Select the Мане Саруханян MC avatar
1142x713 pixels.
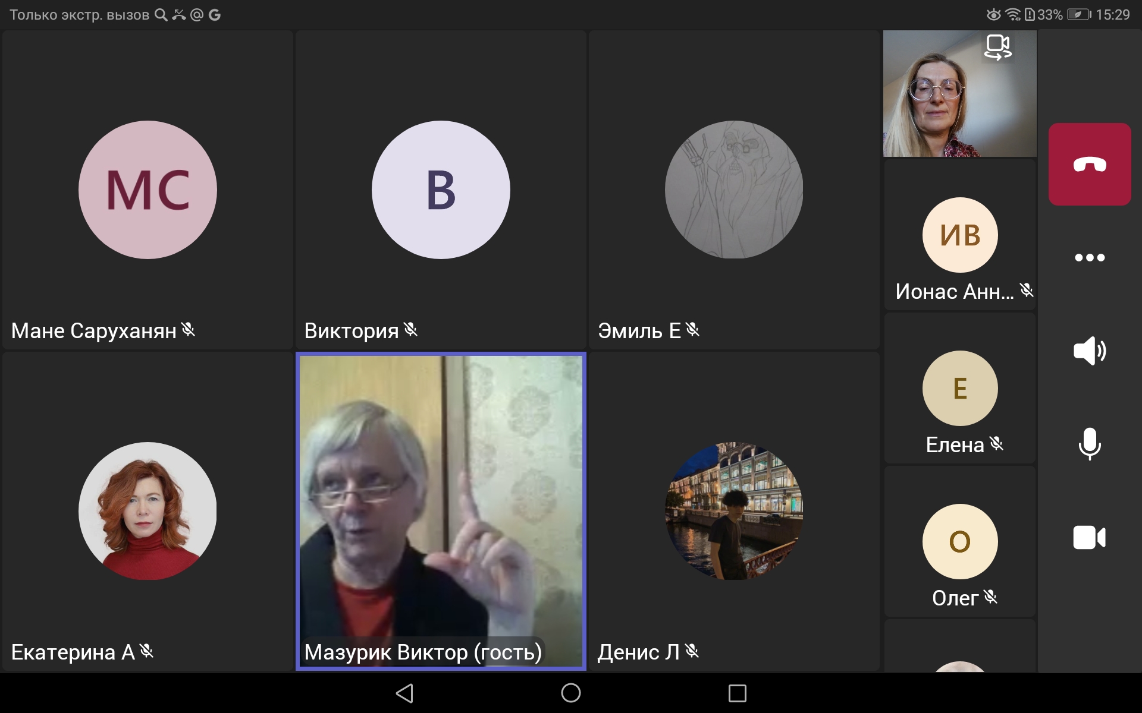point(148,190)
